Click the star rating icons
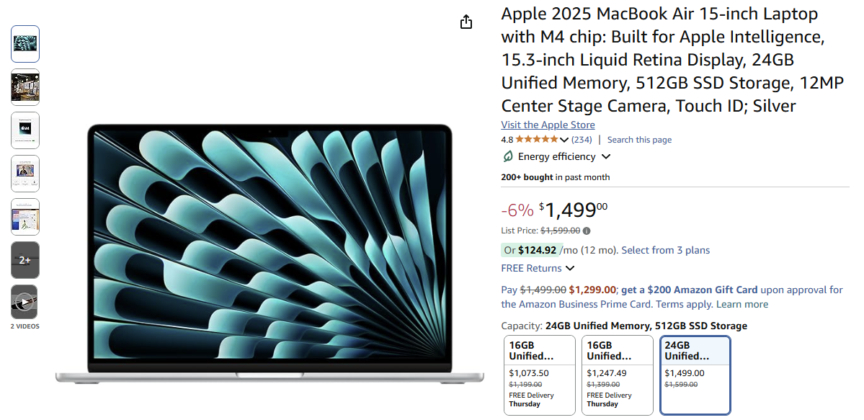864x420 pixels. [537, 140]
